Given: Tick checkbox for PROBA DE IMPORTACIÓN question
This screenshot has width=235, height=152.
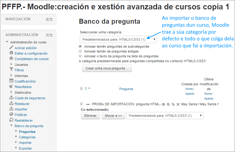Looking at the screenshot, I should pyautogui.click(x=81, y=104).
